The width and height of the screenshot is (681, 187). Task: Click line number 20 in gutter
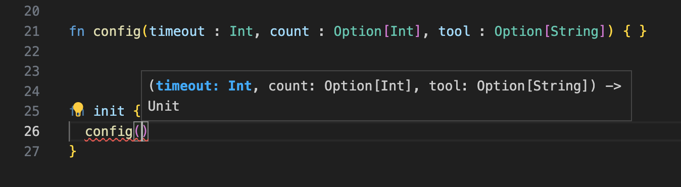pyautogui.click(x=32, y=11)
